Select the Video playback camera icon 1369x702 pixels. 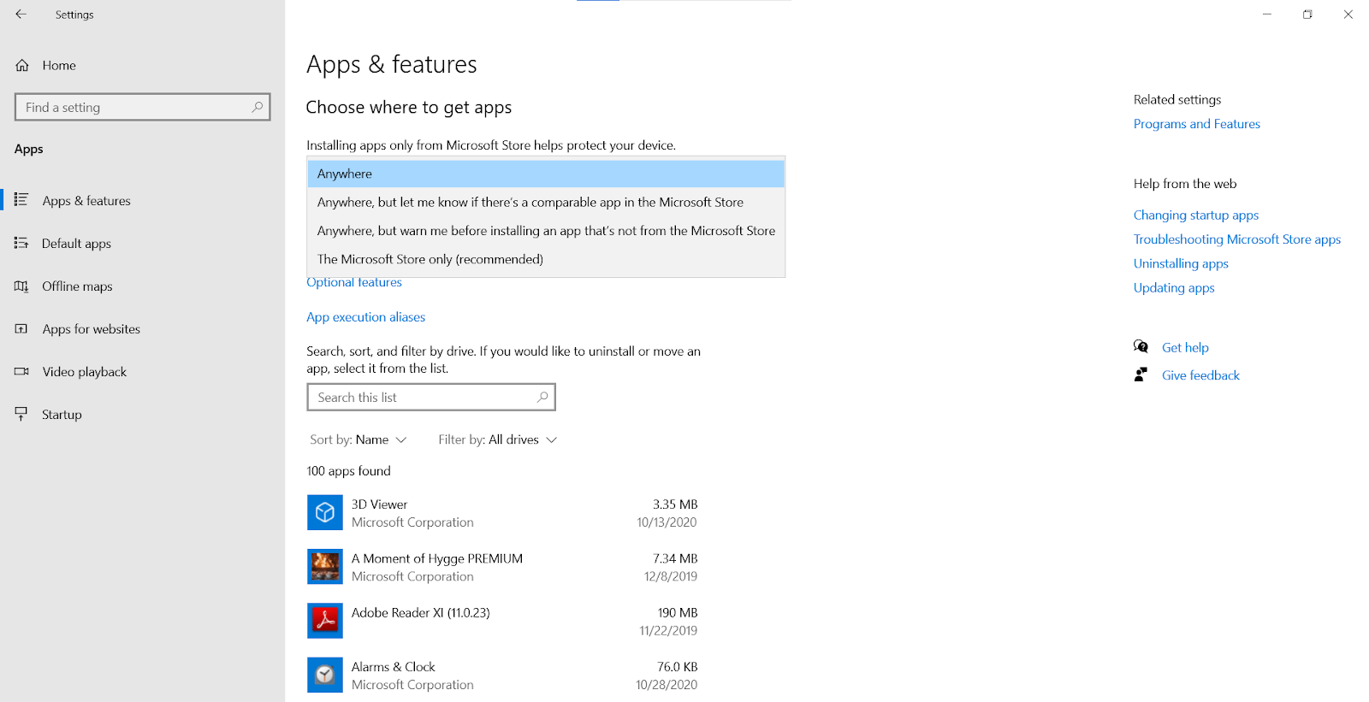[21, 371]
